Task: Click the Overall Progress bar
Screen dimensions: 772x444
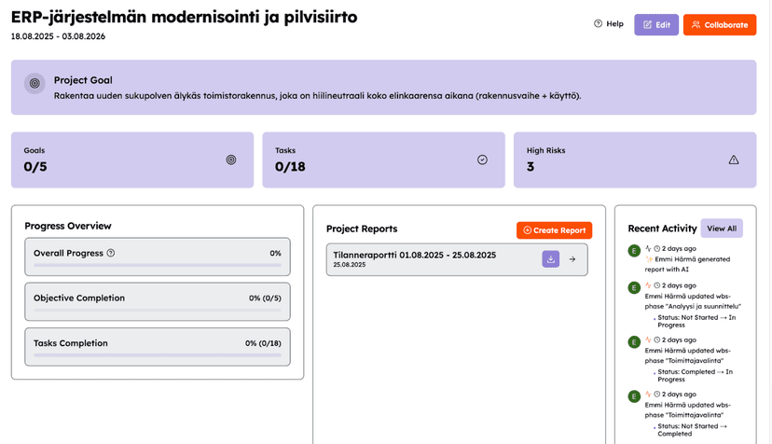Action: [157, 265]
